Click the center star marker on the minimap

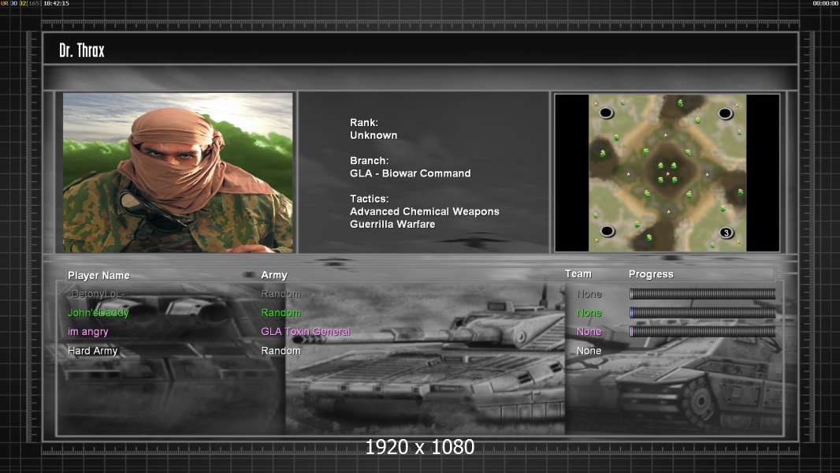point(667,173)
